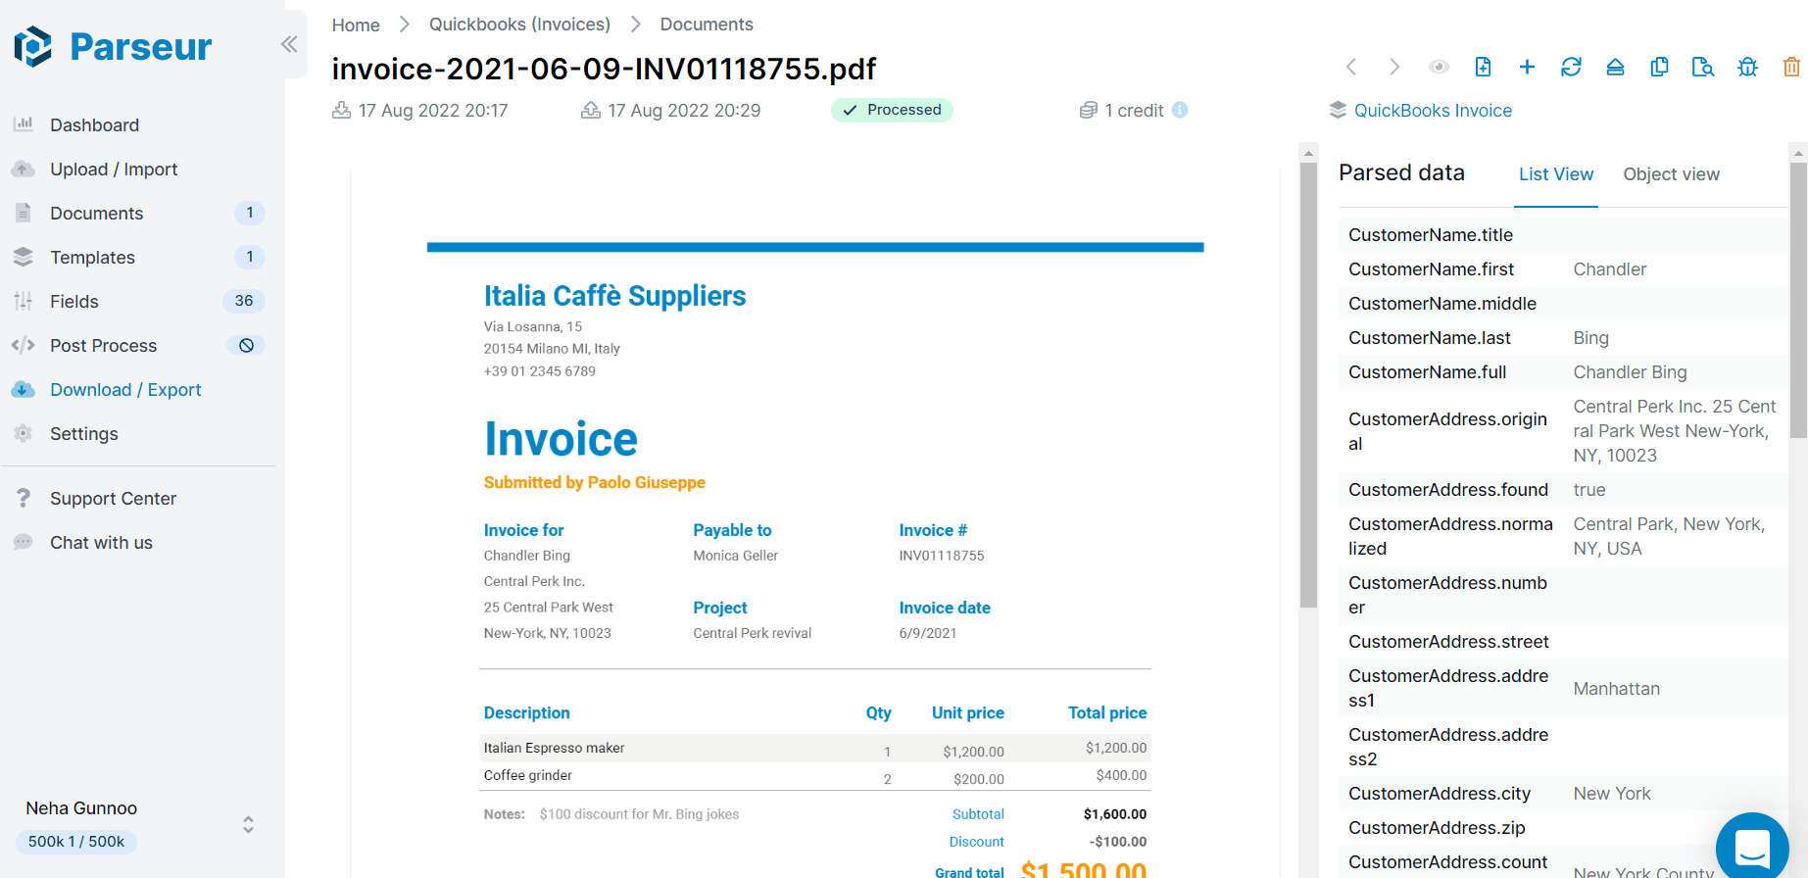
Task: Click the eject-style tray icon
Action: coord(1615,67)
